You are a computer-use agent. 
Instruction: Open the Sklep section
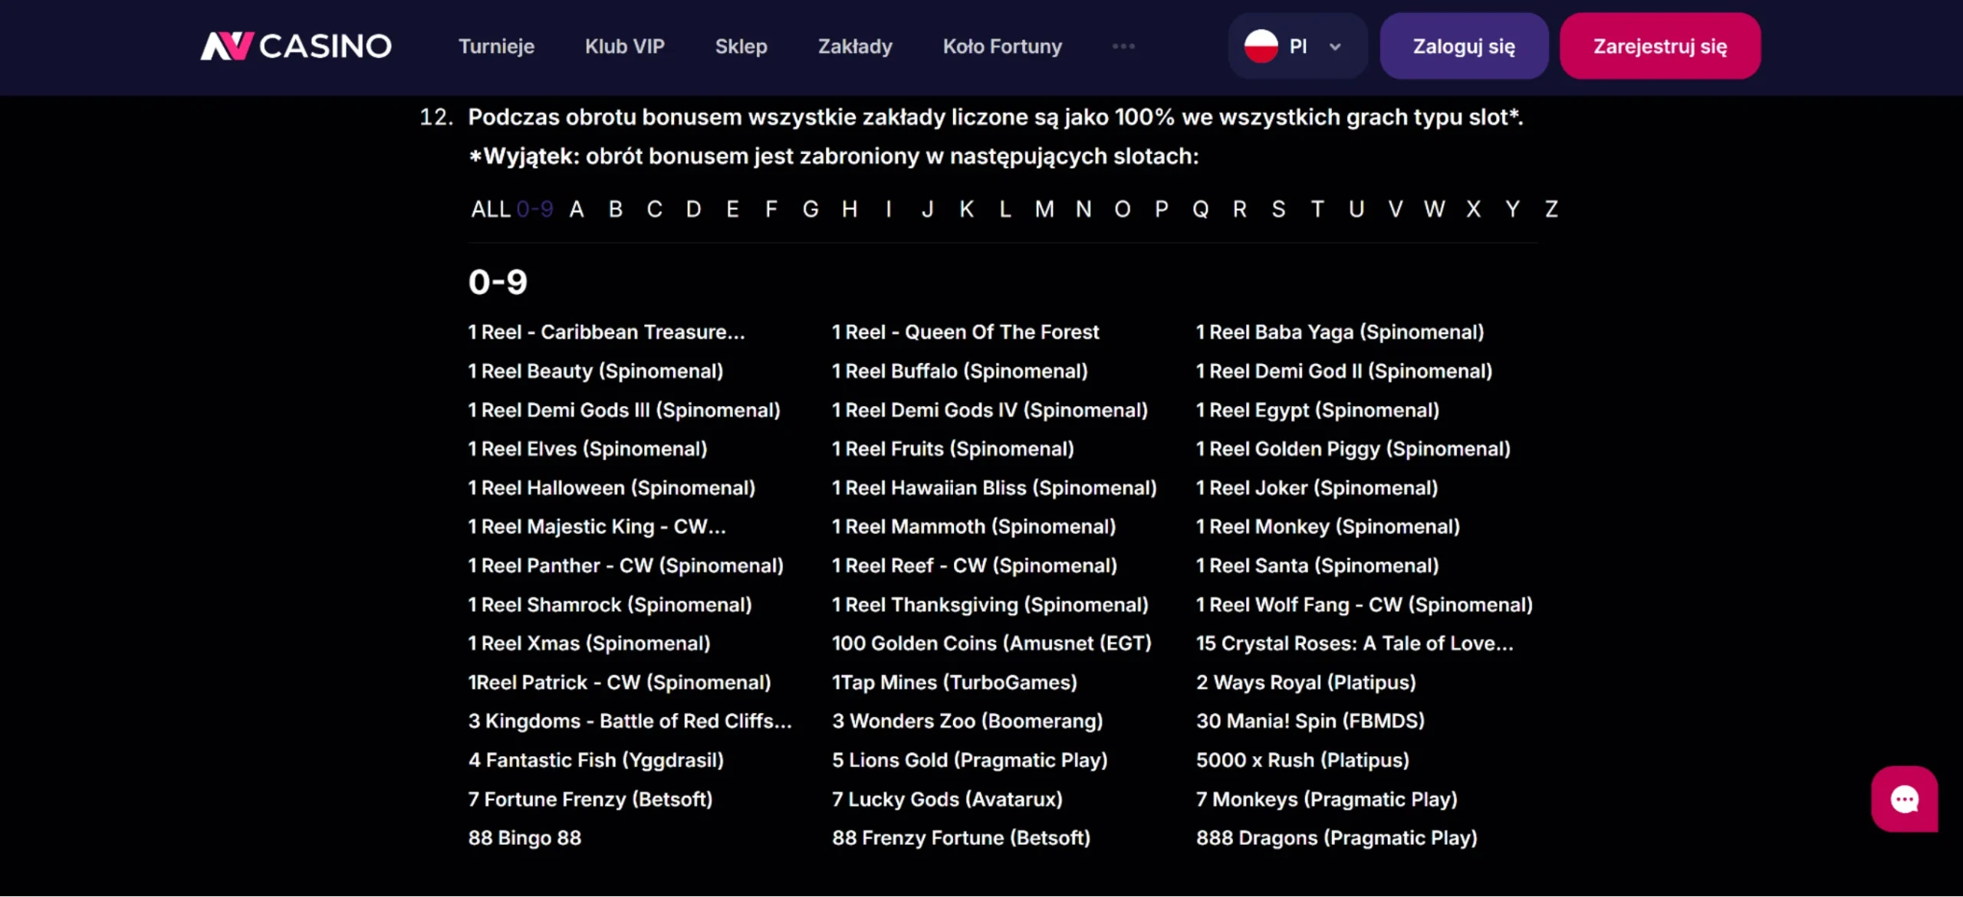coord(741,46)
